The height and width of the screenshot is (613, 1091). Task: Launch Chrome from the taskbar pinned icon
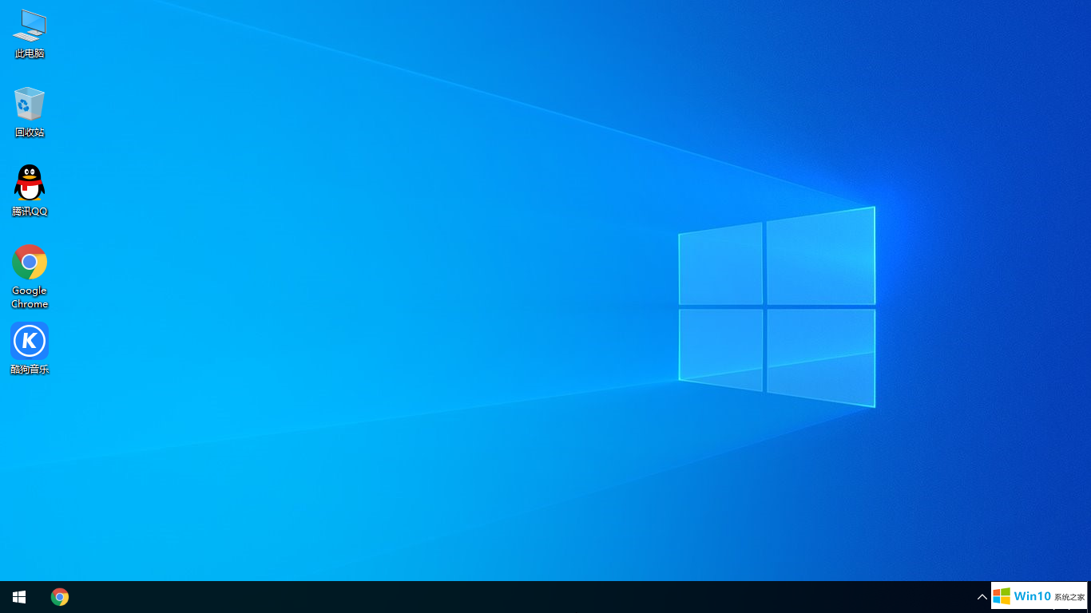pos(60,597)
